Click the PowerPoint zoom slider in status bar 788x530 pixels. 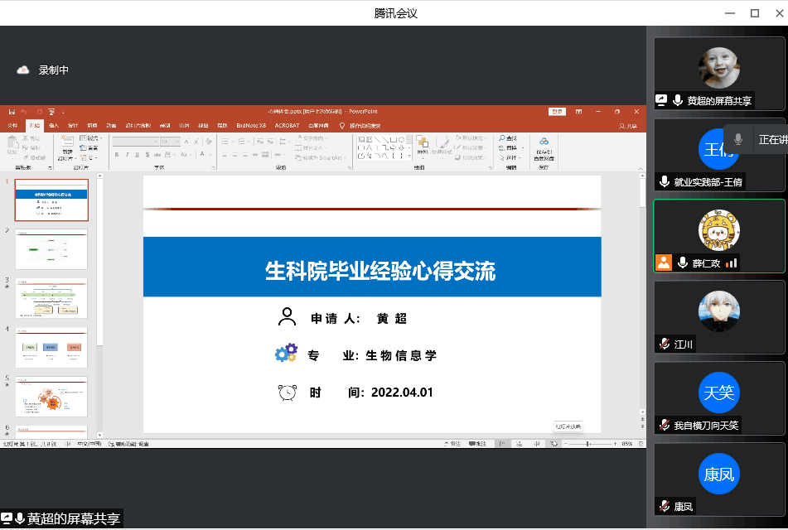point(587,444)
